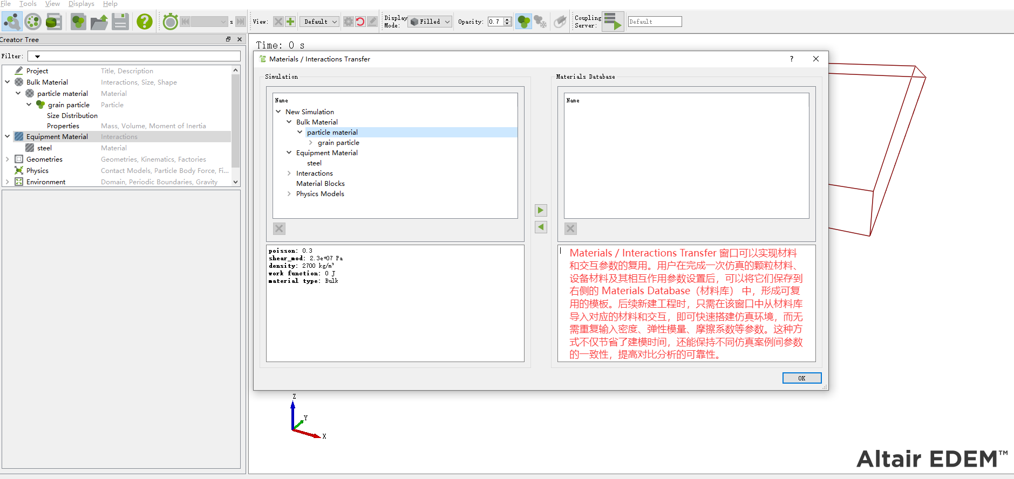The image size is (1014, 479).
Task: Undock the Creator Tree panel
Action: [228, 39]
